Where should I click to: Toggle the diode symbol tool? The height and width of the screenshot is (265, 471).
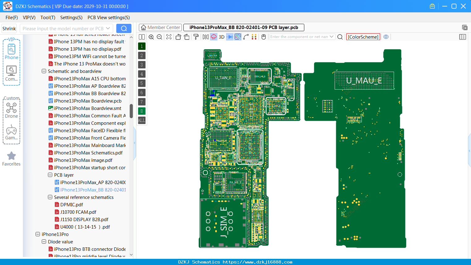click(230, 37)
